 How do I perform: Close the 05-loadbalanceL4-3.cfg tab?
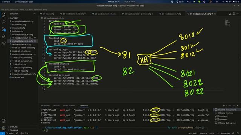click(x=215, y=14)
